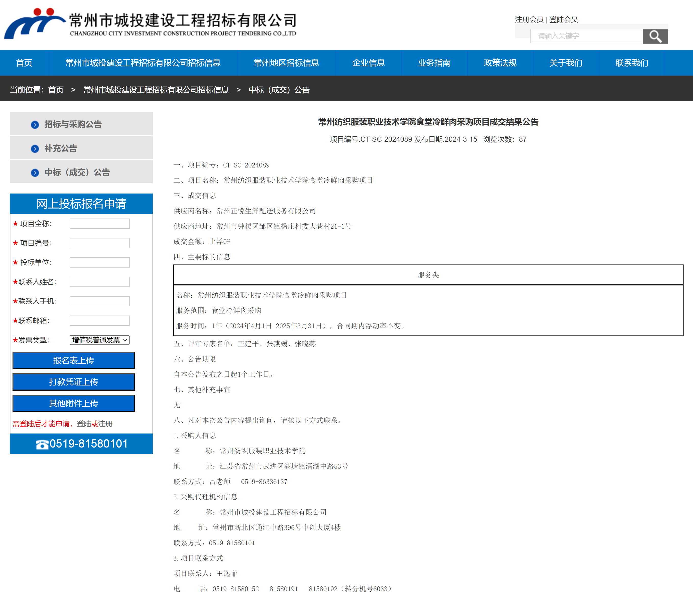Open the 发票类型 dropdown

point(99,340)
